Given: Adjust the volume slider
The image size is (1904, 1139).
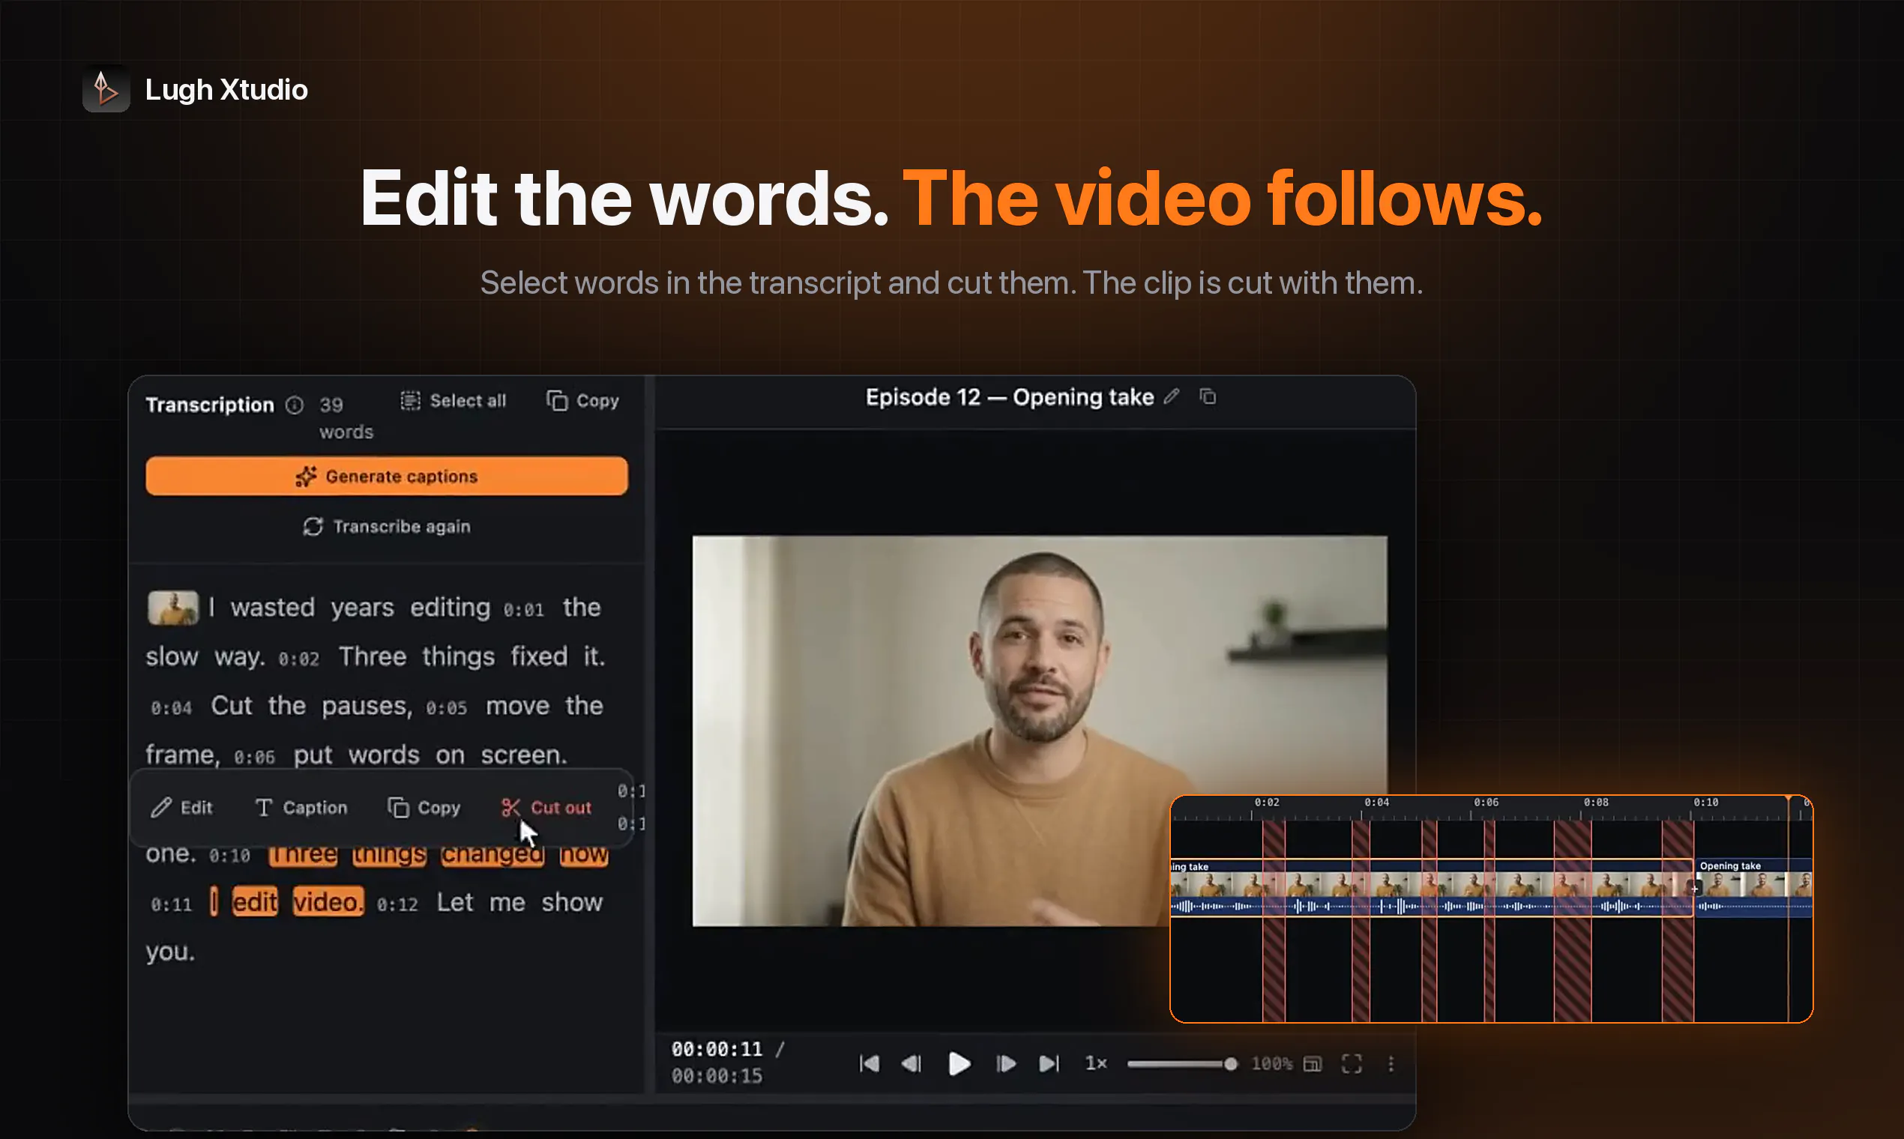Looking at the screenshot, I should [x=1181, y=1064].
